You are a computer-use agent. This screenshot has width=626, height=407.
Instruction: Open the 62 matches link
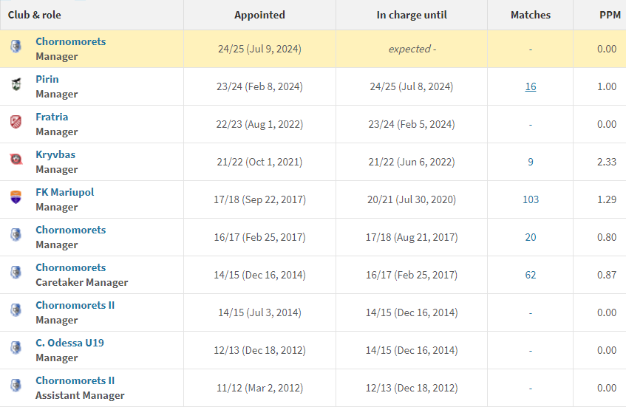tap(531, 275)
